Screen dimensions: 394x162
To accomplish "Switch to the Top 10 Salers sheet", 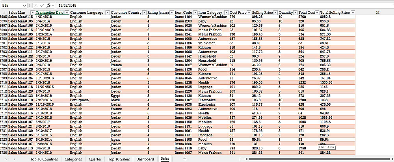I will pyautogui.click(x=119, y=159).
